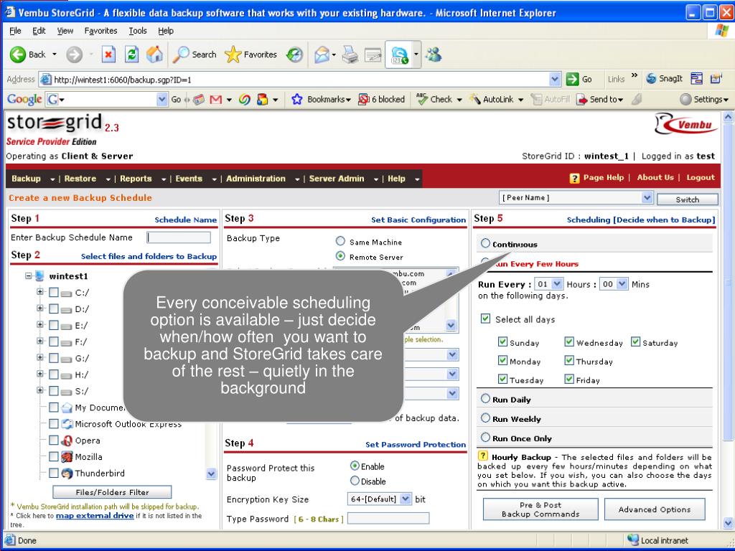Image resolution: width=735 pixels, height=551 pixels.
Task: Open the browser Tools menu
Action: click(x=138, y=31)
